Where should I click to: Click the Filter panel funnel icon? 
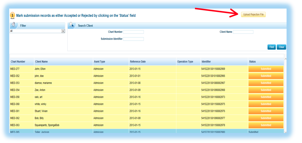14,25
